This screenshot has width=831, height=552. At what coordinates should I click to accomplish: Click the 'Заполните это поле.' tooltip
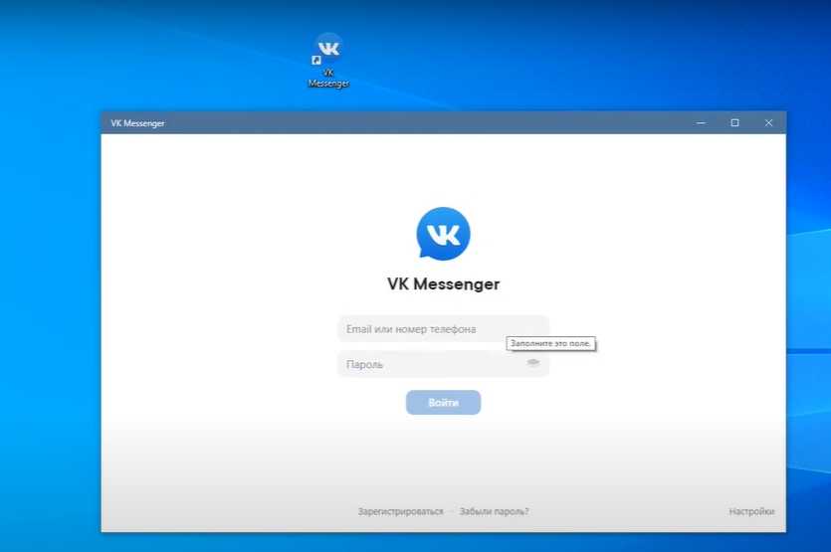(x=550, y=344)
